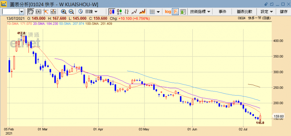This screenshot has height=136, width=291.
Task: Click the 事件 button
Action: click(x=222, y=12)
